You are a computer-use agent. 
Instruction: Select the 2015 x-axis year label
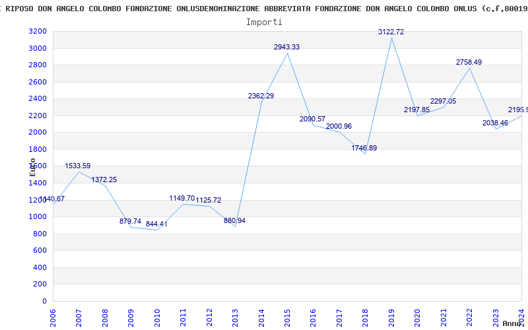287,317
